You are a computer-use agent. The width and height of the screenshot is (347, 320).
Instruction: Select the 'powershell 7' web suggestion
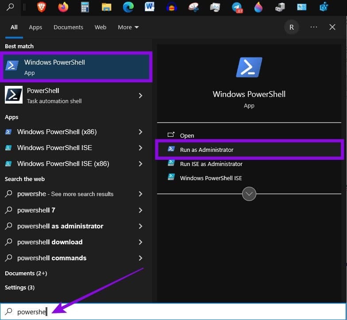tap(75, 210)
